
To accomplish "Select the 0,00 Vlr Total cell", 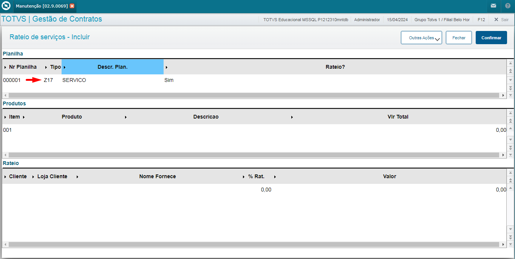I will click(x=501, y=130).
